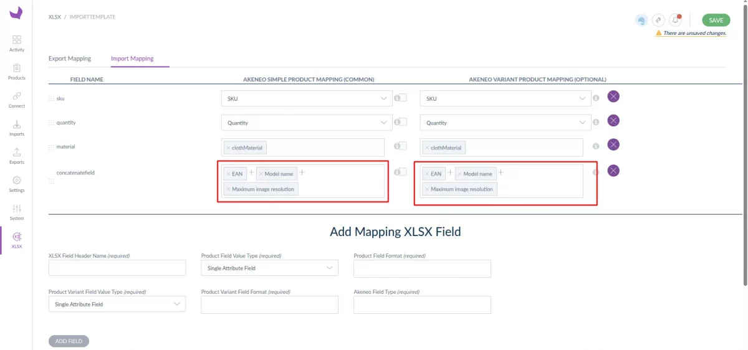Focus the Product Variant Field Format input
This screenshot has width=748, height=350.
pos(270,305)
